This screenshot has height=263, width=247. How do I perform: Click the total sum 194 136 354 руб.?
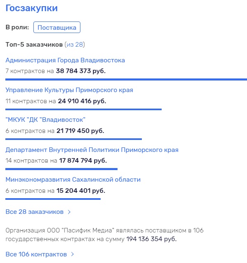point(151,239)
